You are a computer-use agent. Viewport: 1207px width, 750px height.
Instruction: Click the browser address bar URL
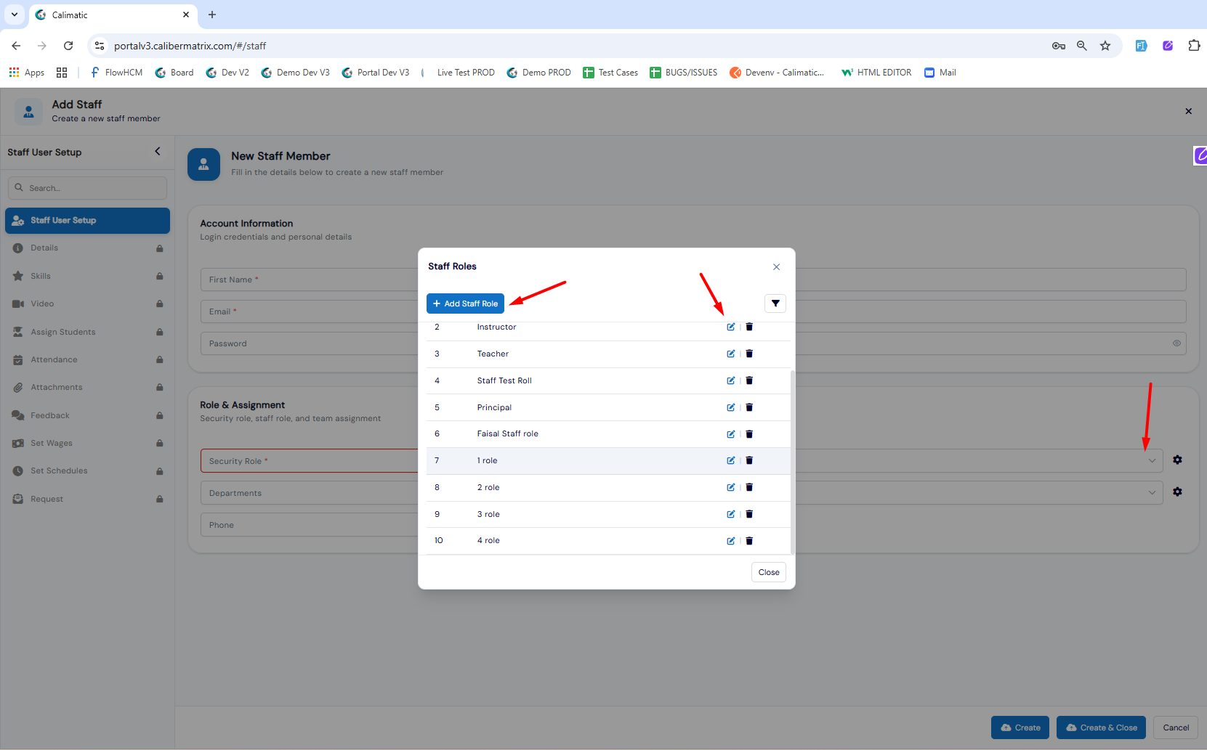click(190, 46)
